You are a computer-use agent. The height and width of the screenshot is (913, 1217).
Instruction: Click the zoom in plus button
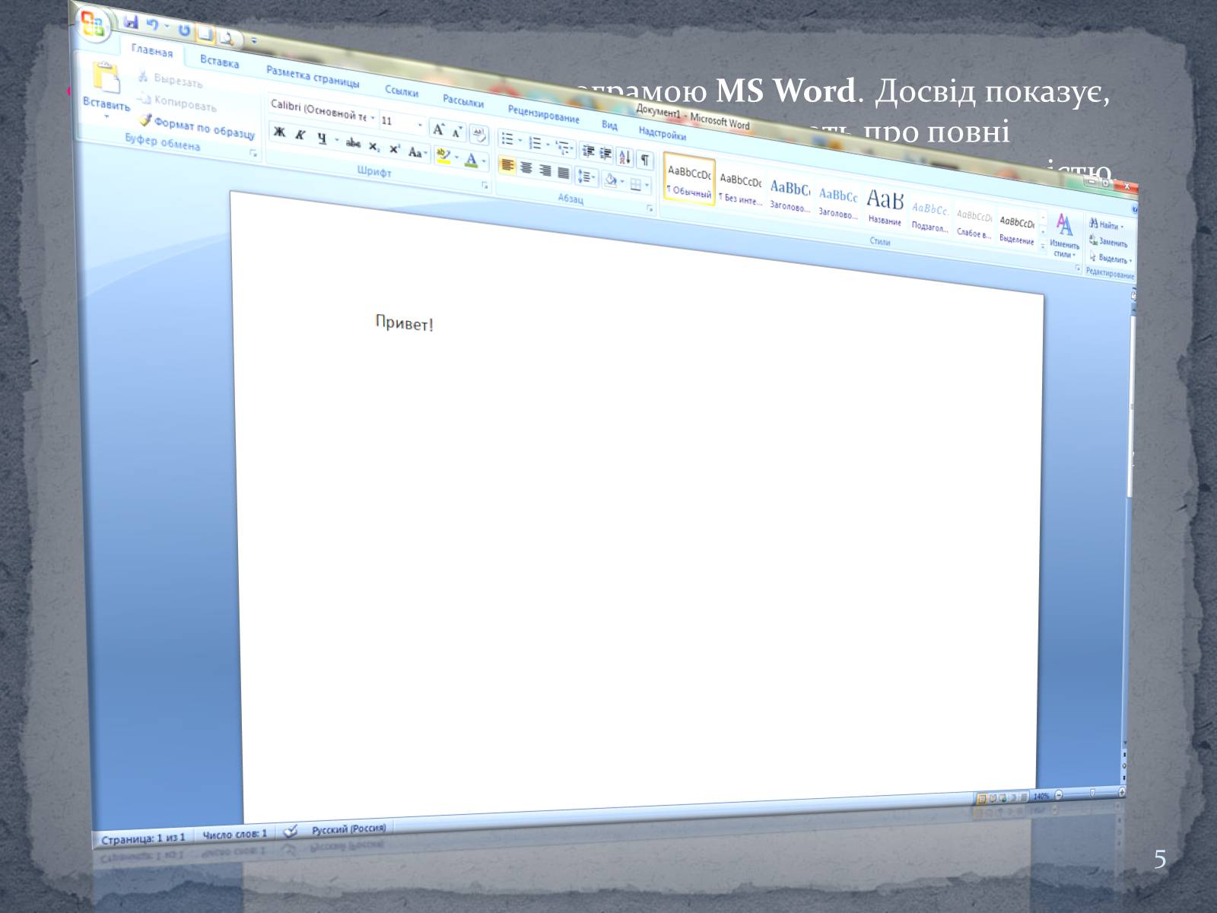(x=1121, y=792)
